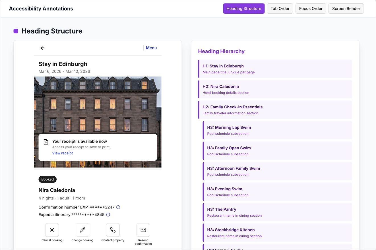Switch to the Tab Order view
Viewport: 376px width, 250px height.
point(280,9)
